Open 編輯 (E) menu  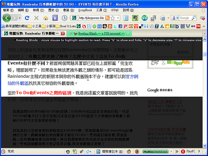(x=23, y=10)
